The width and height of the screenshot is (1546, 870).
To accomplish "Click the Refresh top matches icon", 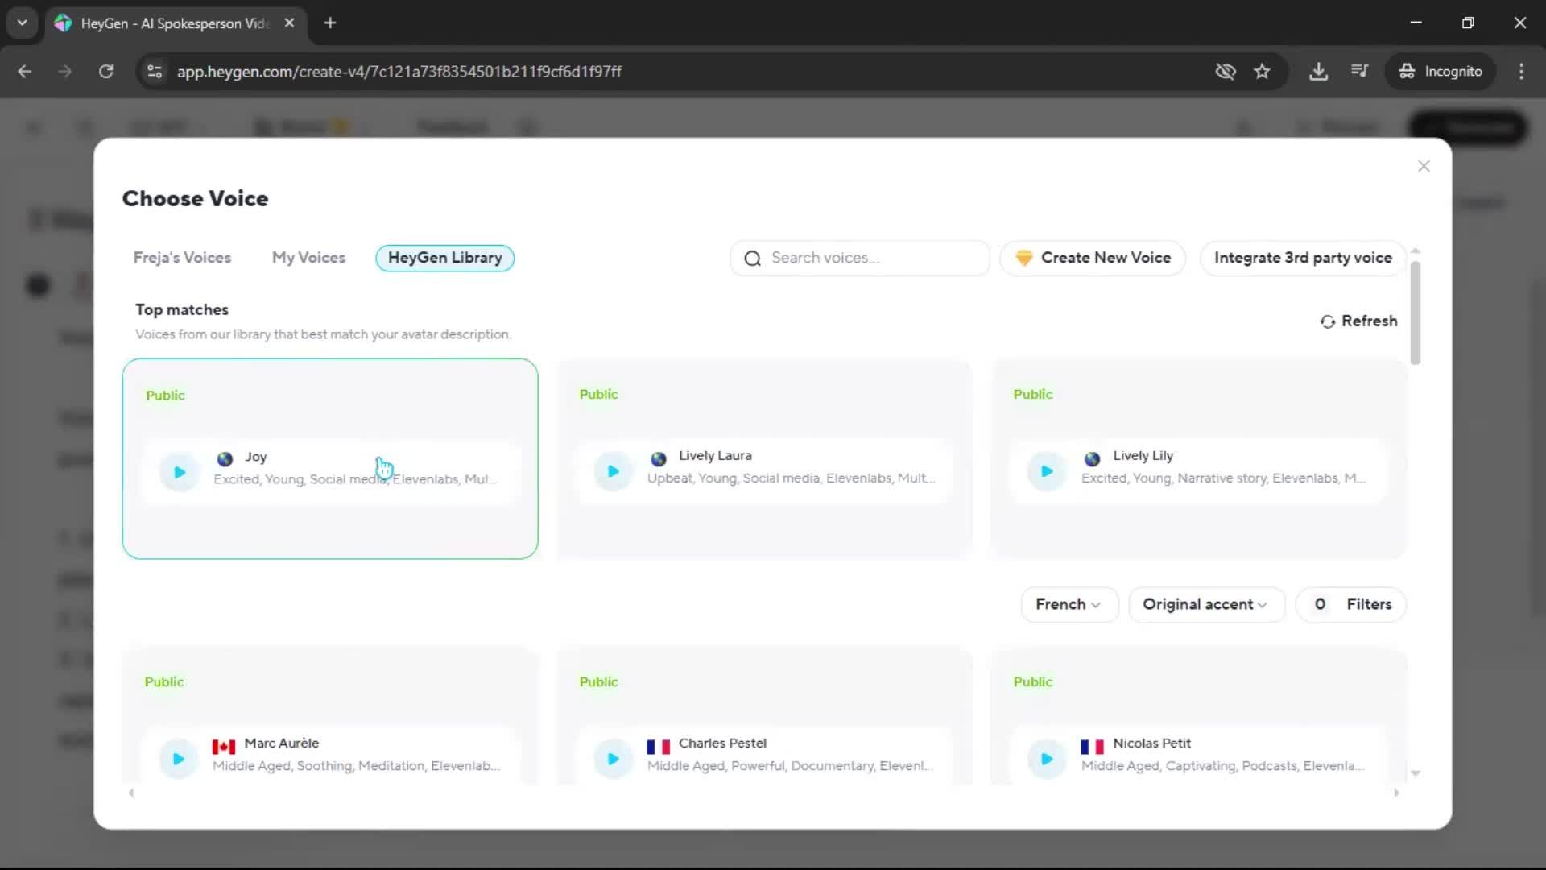I will point(1328,321).
